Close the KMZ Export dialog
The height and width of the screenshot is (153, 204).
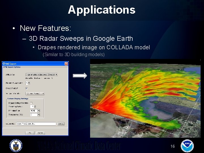tap(66, 64)
